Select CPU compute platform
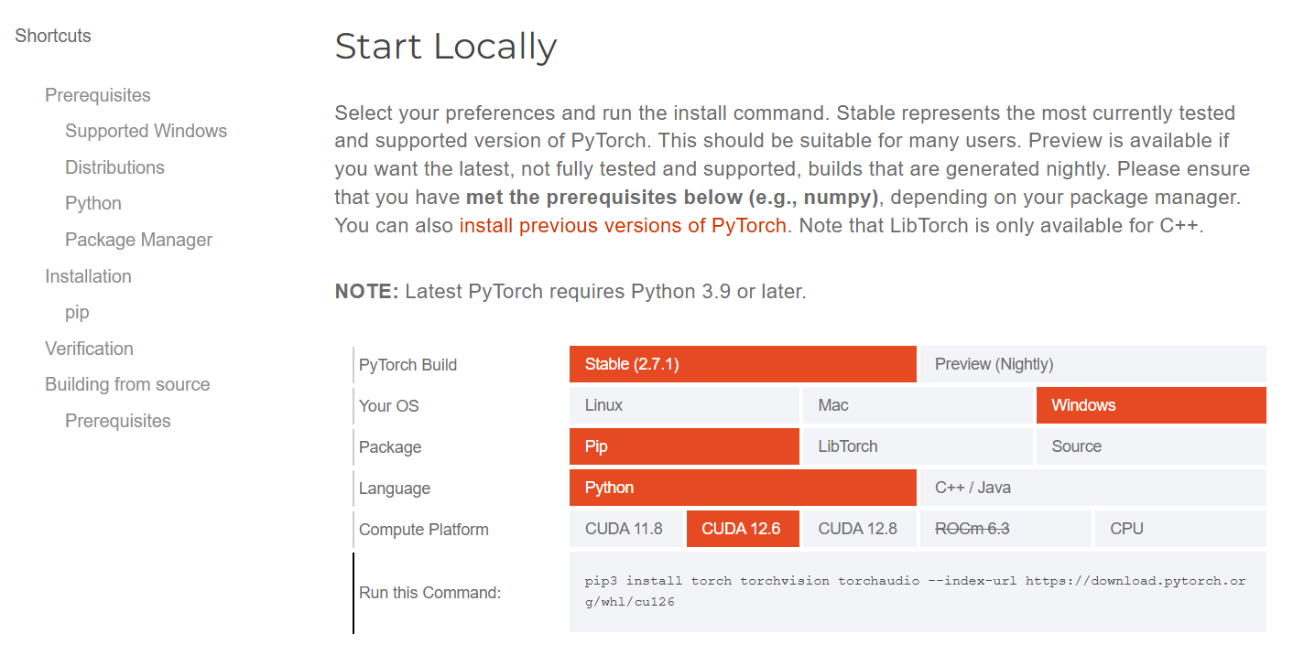1304x655 pixels. click(1180, 529)
